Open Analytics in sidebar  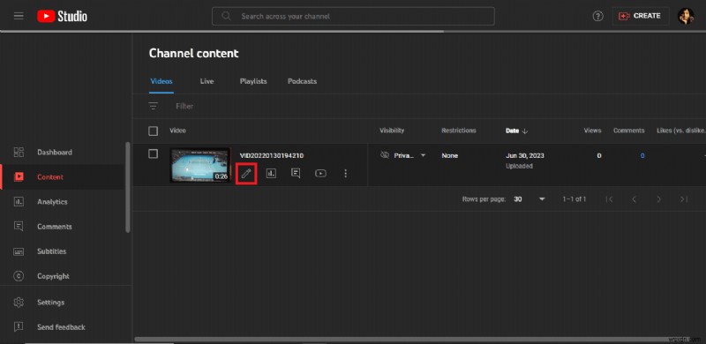62,202
